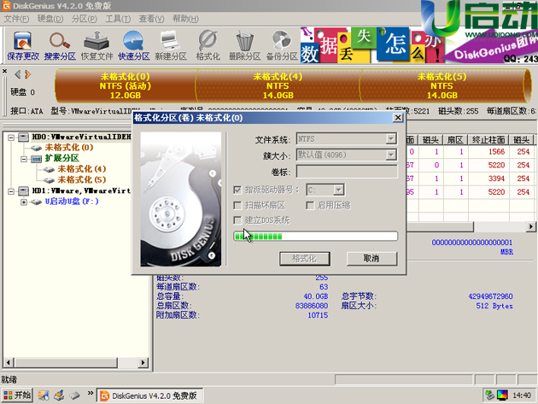This screenshot has width=538, height=404.
Task: Collapse the HD1 tree node
Action: pos(11,191)
